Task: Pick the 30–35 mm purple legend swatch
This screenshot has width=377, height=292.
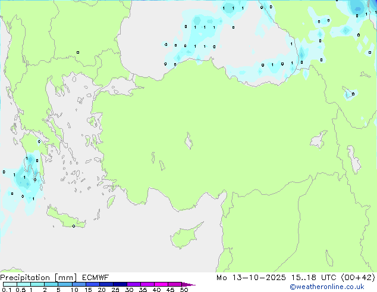Action: [134, 284]
